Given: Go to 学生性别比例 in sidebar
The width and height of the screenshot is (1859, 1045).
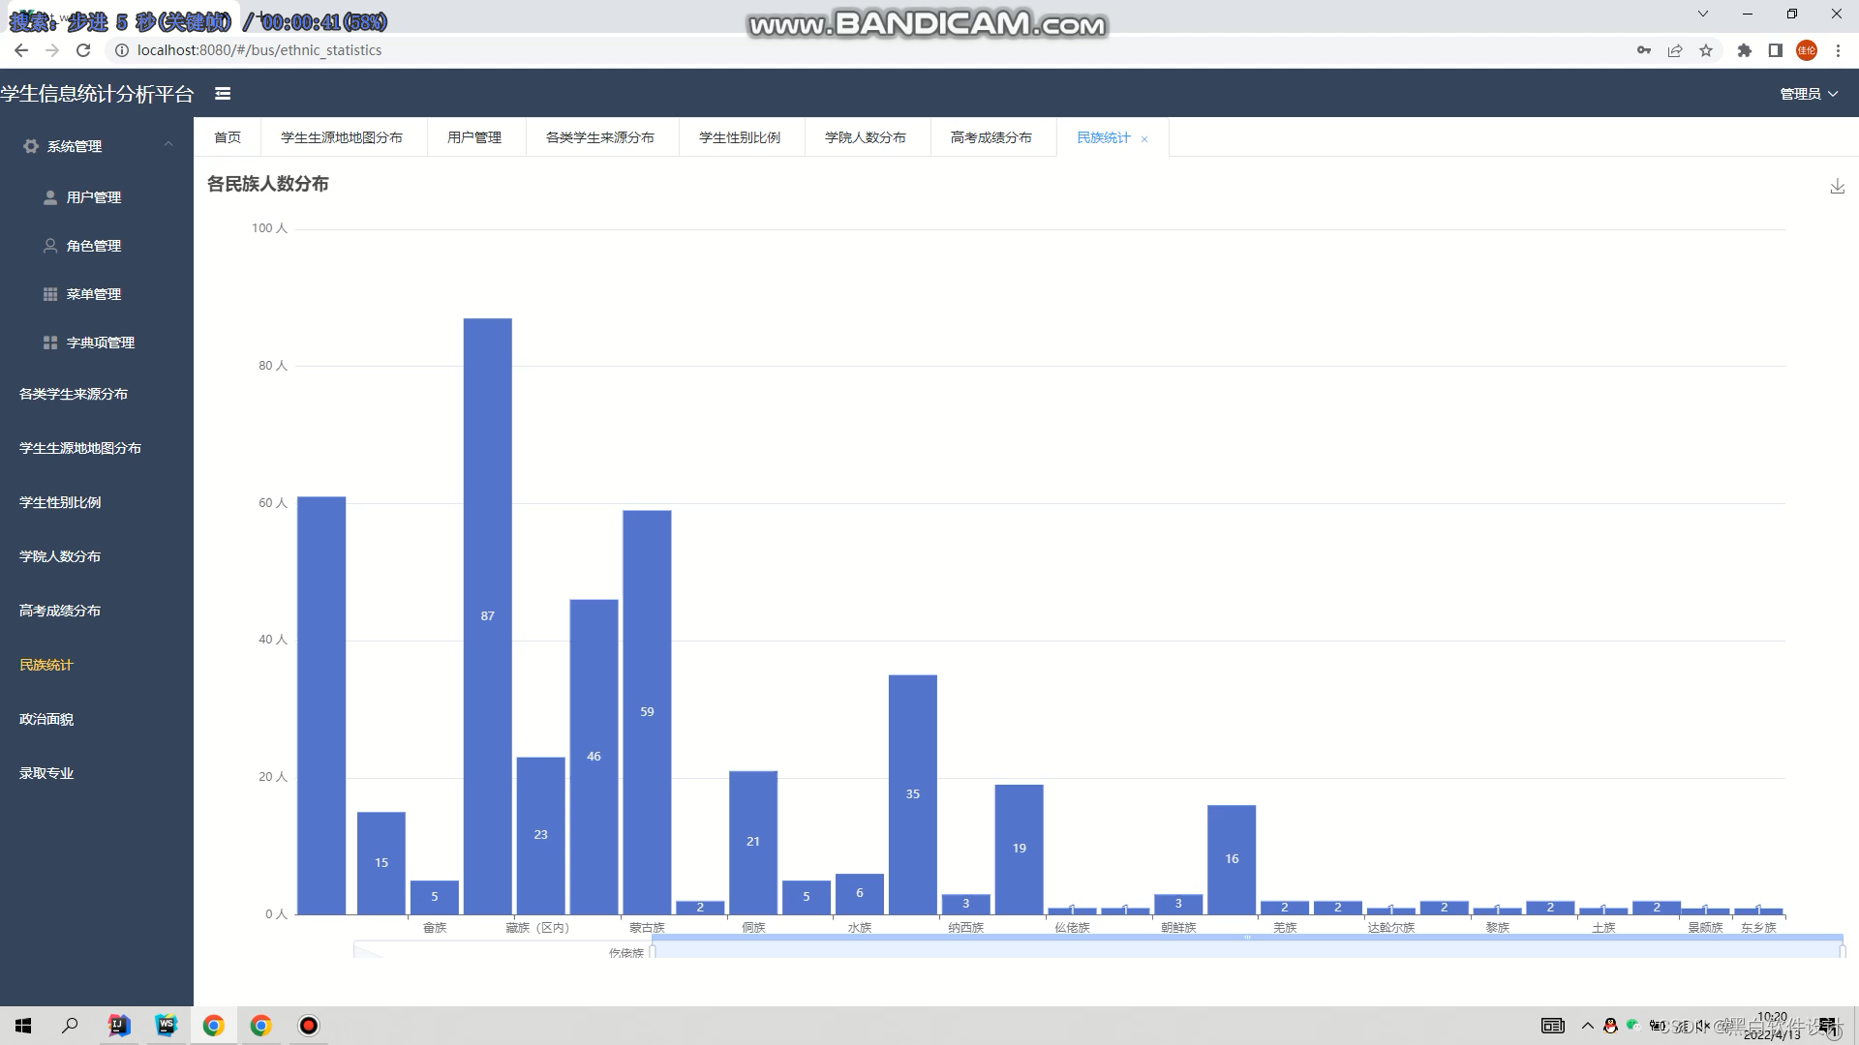Looking at the screenshot, I should pyautogui.click(x=60, y=502).
